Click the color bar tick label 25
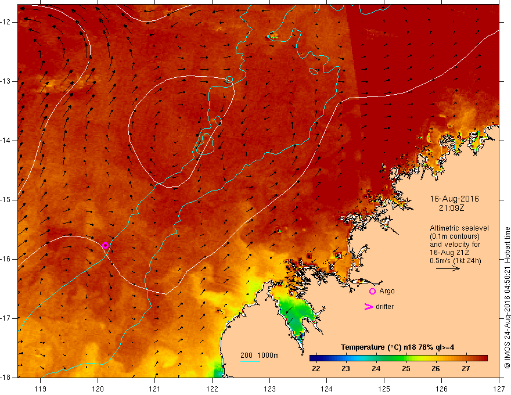This screenshot has width=511, height=395. click(406, 369)
